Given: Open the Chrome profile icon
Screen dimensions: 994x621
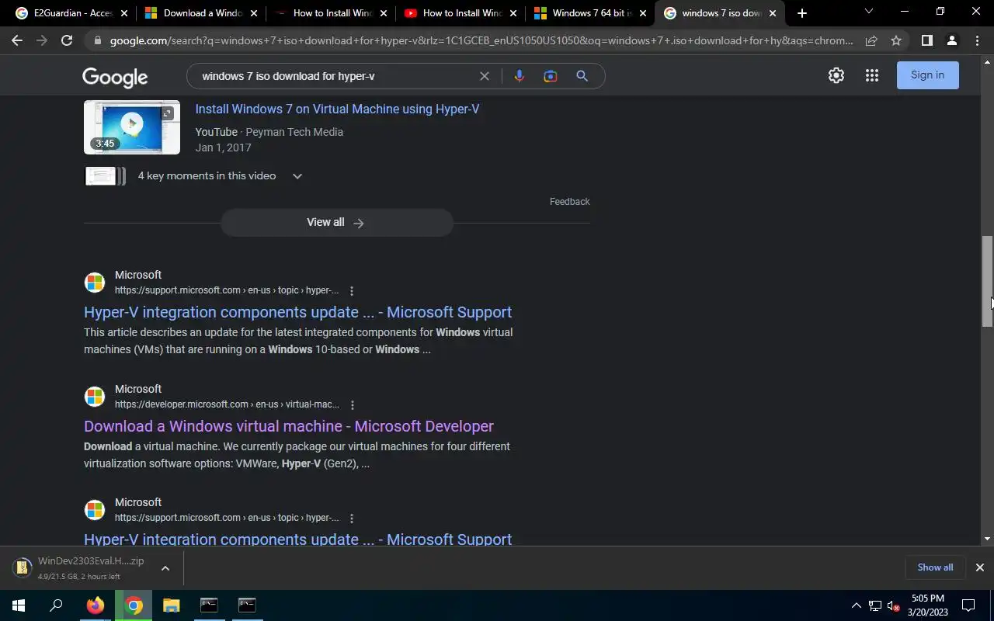Looking at the screenshot, I should click(x=951, y=40).
